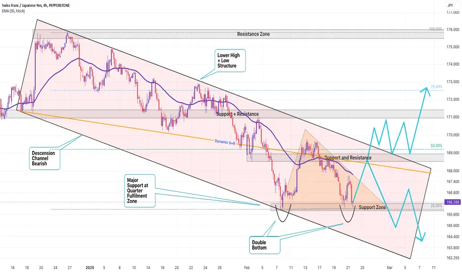This screenshot has width=462, height=272.
Task: Click date 17 on the time axis
Action: pos(319,268)
